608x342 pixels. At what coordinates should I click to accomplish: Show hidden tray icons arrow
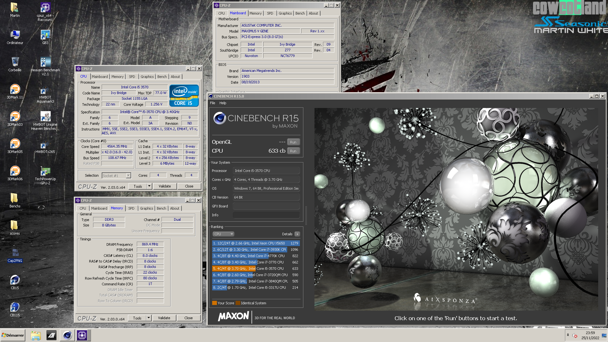(568, 335)
